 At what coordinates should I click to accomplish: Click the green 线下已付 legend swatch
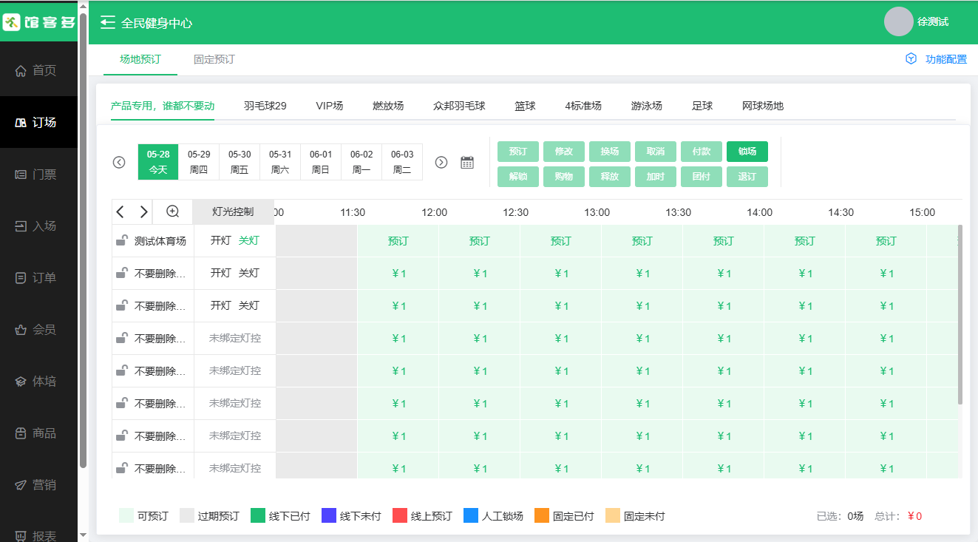(x=258, y=516)
